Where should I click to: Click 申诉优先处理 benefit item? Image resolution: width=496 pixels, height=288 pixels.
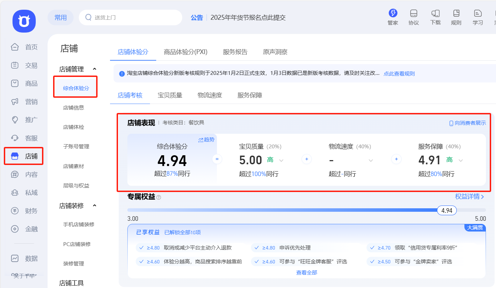click(x=295, y=248)
